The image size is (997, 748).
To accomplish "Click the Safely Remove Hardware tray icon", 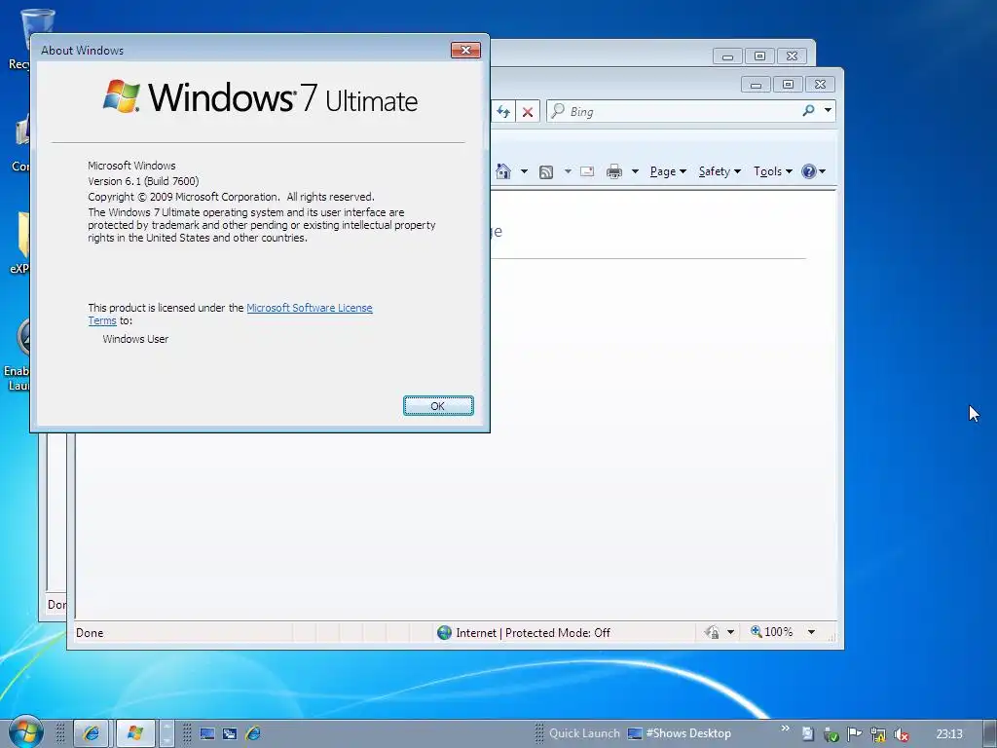I will coord(831,734).
